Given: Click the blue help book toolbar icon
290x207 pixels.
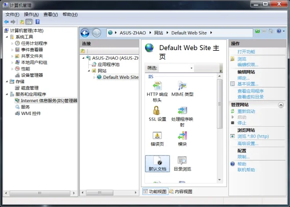Looking at the screenshot, I should pos(38,22).
